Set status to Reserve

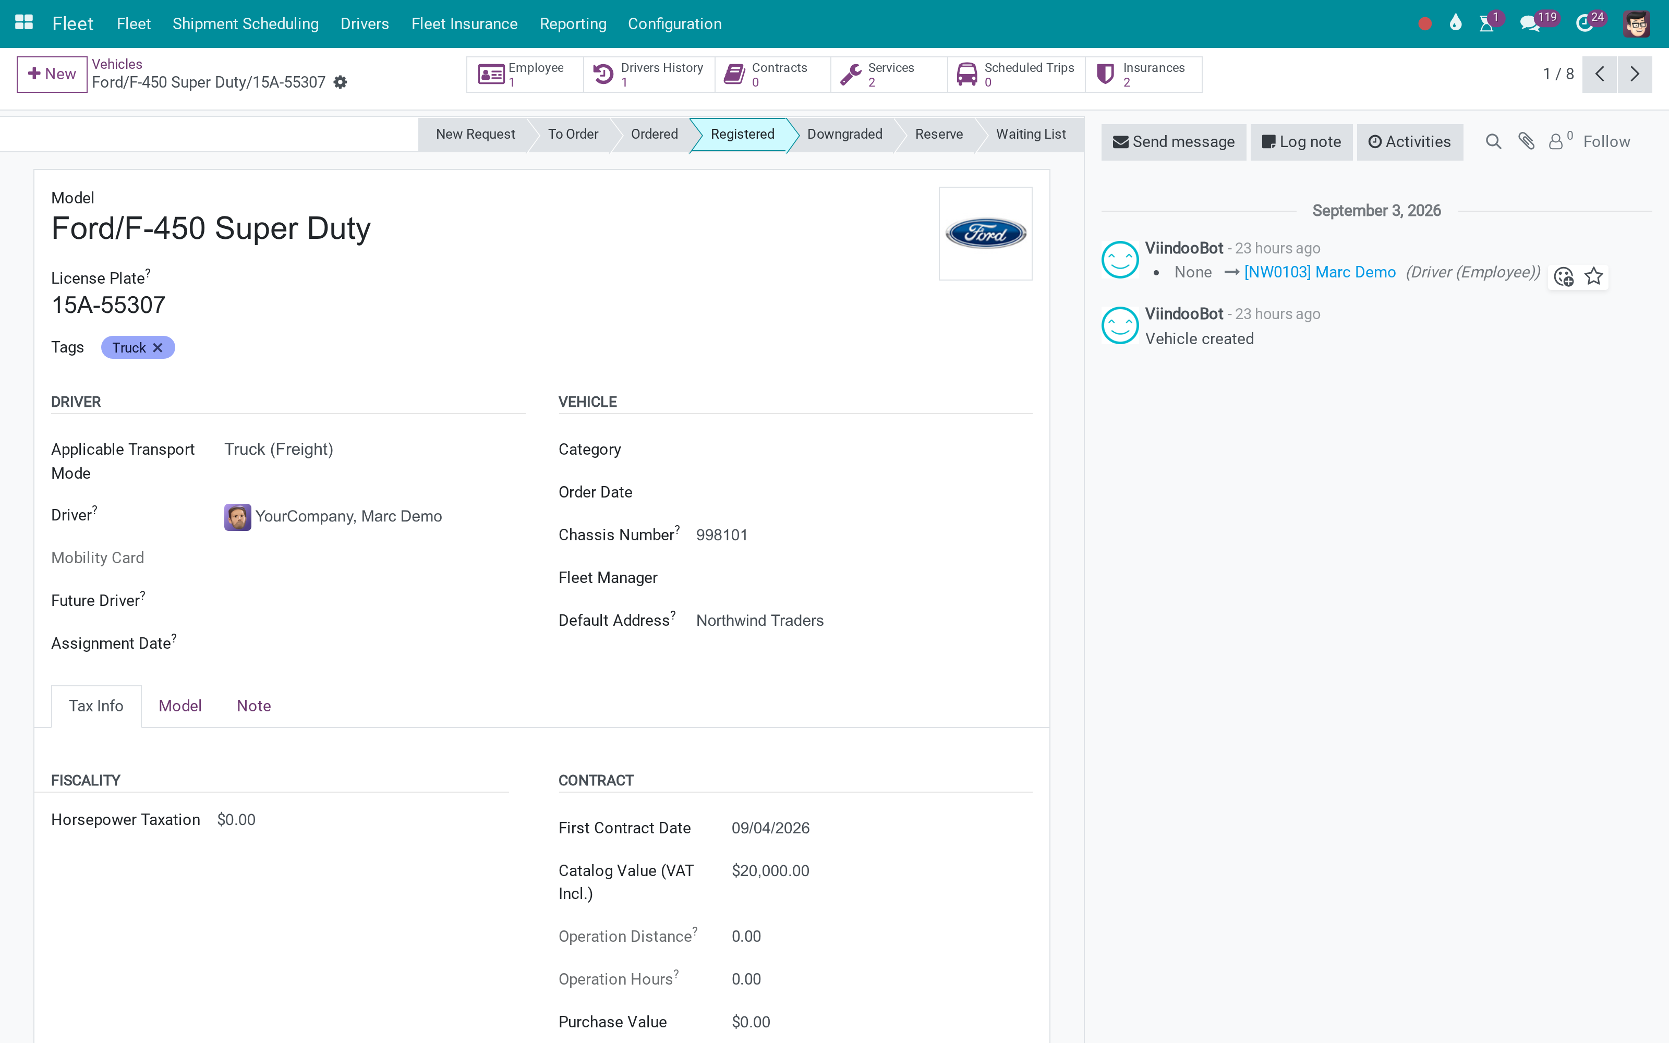[939, 135]
